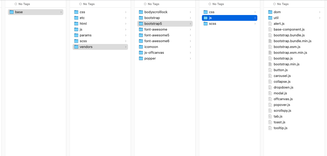This screenshot has height=156, width=327.
Task: Select the modal.js file name
Action: (280, 93)
